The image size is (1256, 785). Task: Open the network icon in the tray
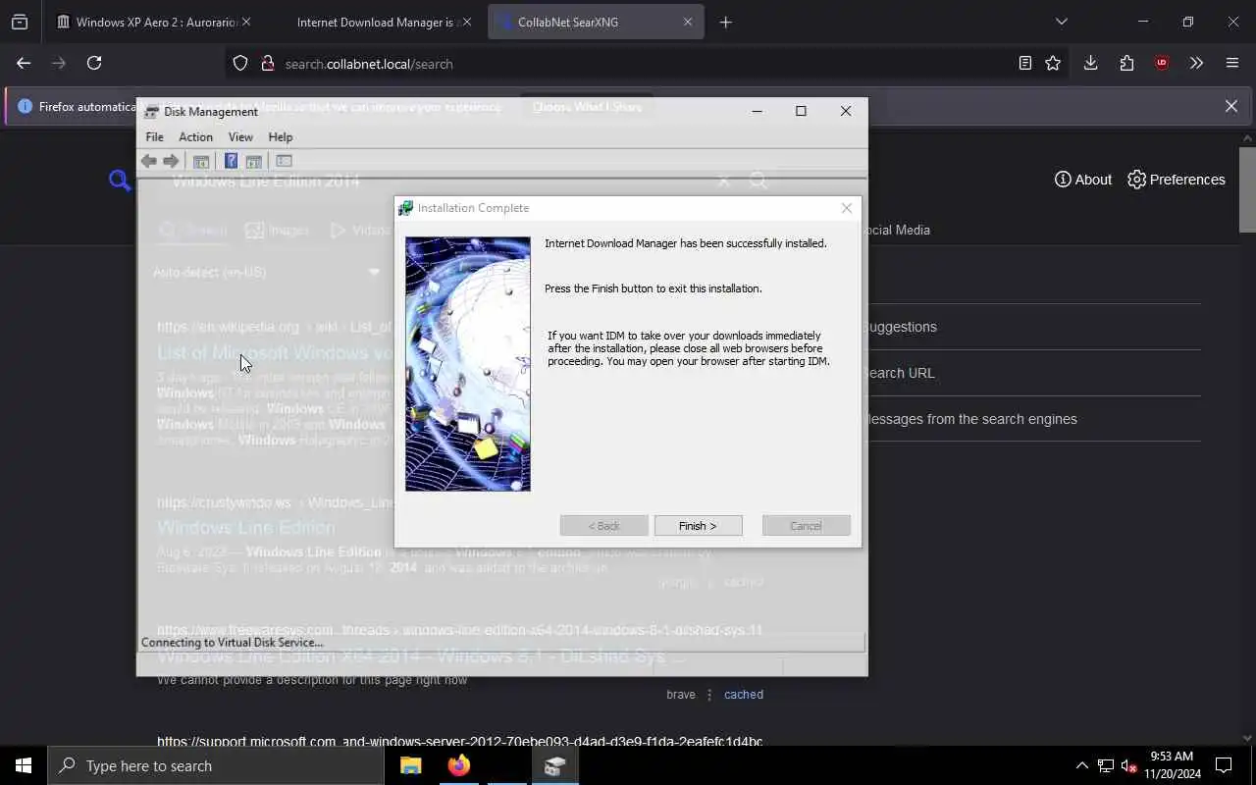click(x=1106, y=765)
